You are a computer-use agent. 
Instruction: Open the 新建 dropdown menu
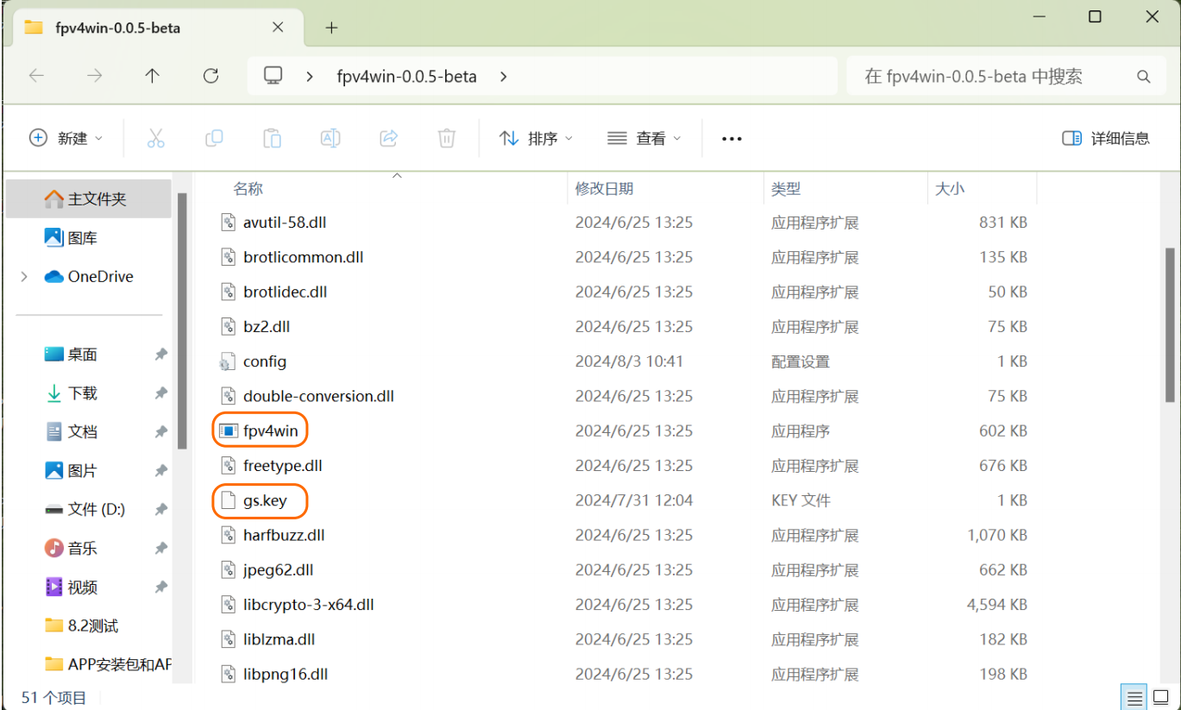[66, 138]
